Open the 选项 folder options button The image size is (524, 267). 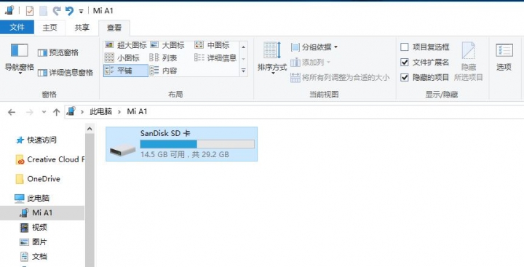(504, 57)
